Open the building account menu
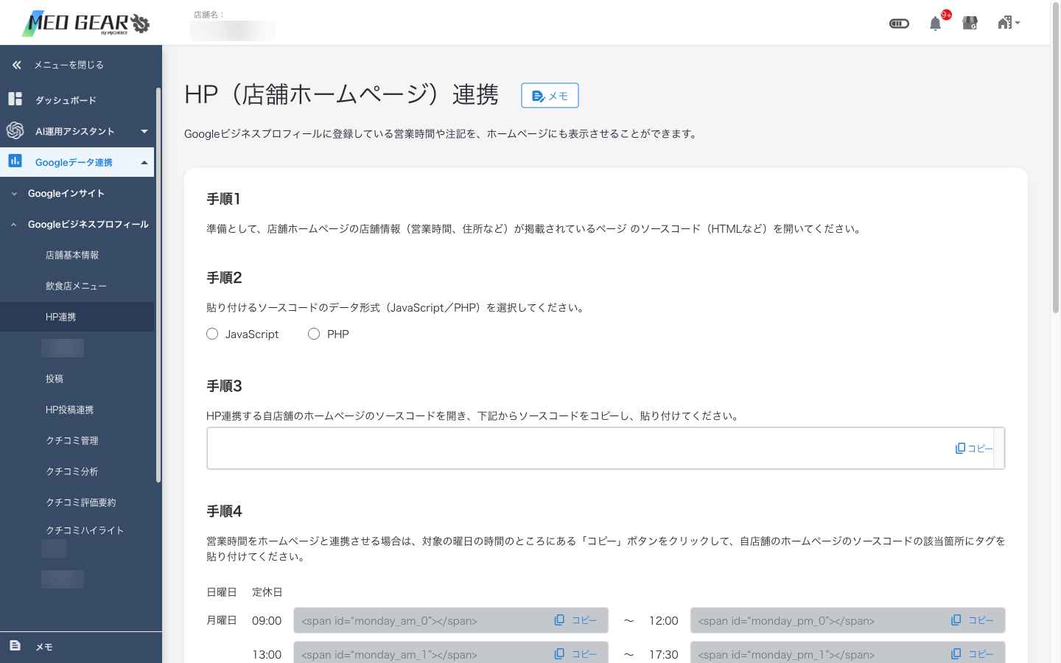 1009,23
